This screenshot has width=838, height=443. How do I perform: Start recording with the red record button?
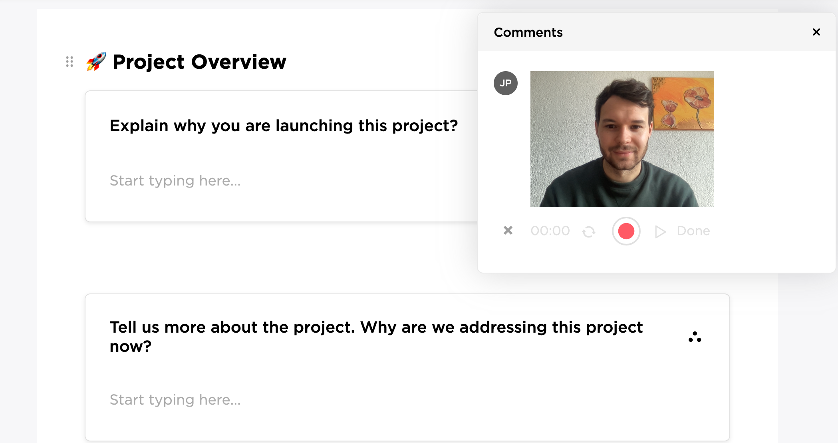[x=626, y=231]
